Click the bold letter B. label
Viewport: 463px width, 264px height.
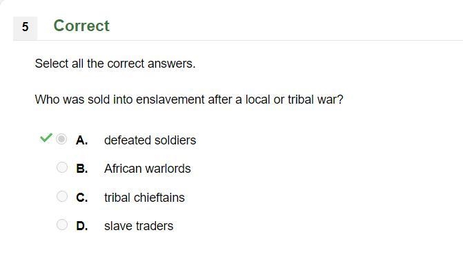click(x=82, y=169)
